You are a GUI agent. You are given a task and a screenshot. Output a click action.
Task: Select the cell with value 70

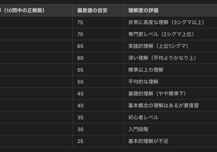(80, 34)
